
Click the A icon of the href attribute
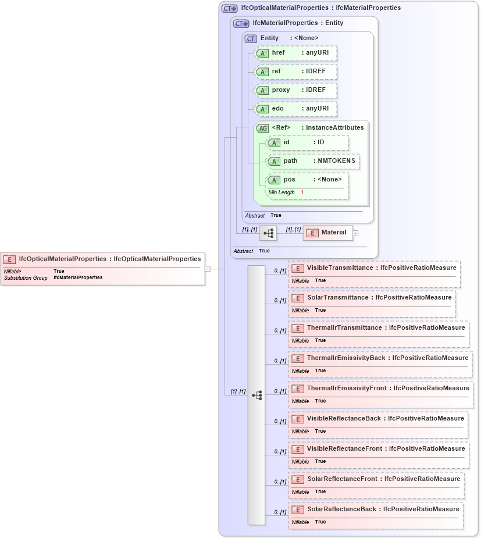(x=262, y=53)
